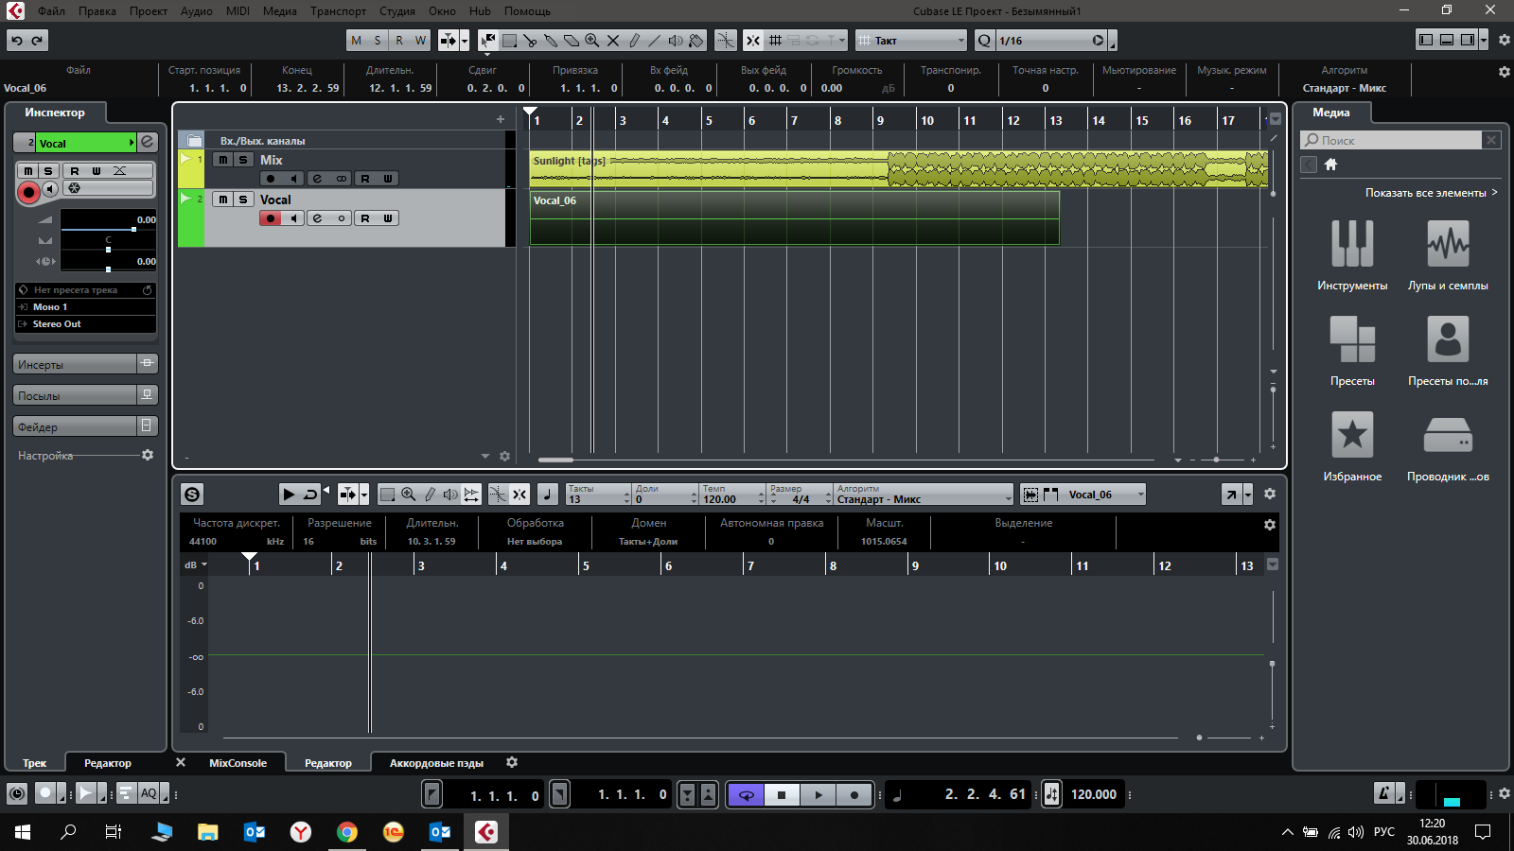Click the Solo Editor button in the sample editor

(192, 495)
